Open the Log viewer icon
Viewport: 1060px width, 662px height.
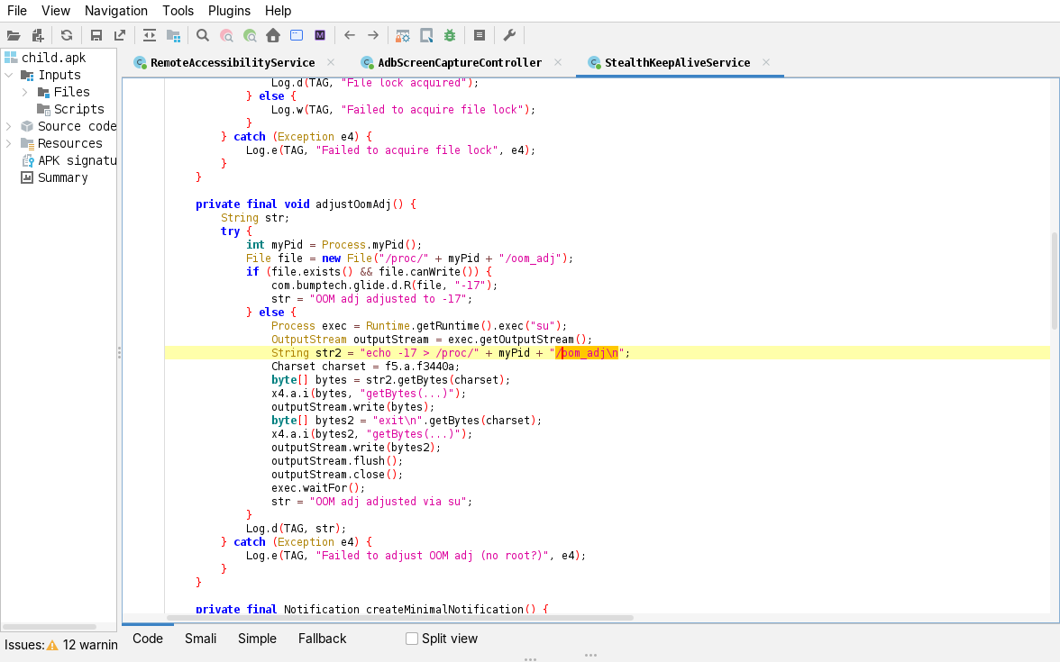(480, 36)
